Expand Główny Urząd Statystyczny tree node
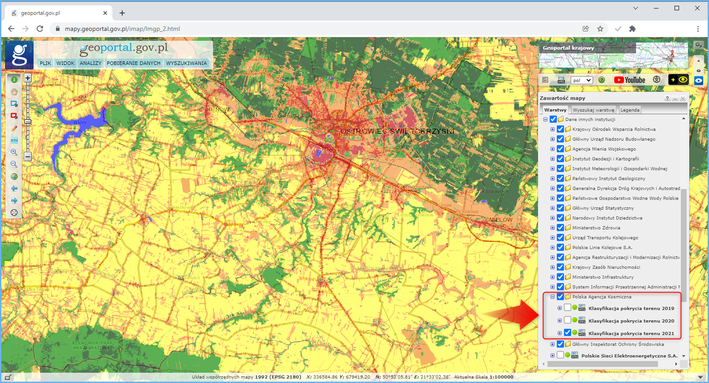This screenshot has width=709, height=383. 552,208
